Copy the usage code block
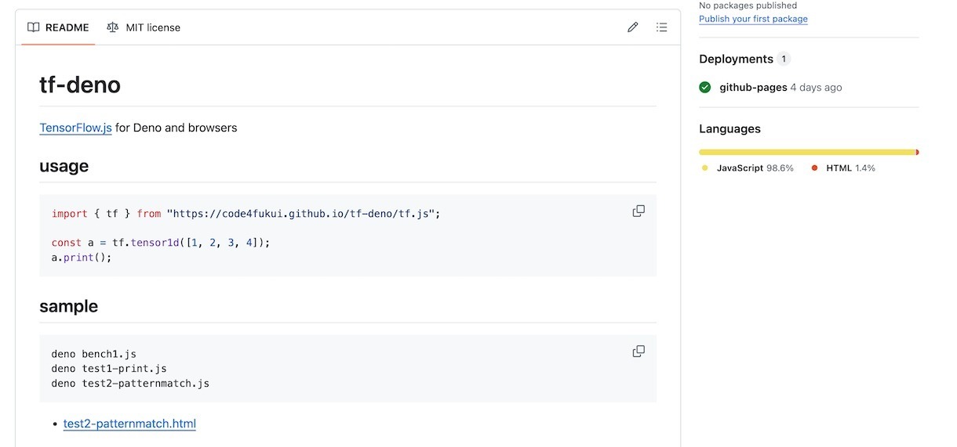The height and width of the screenshot is (447, 957). point(639,211)
